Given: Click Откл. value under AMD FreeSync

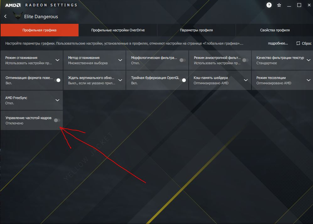Looking at the screenshot, I should pyautogui.click(x=9, y=103).
